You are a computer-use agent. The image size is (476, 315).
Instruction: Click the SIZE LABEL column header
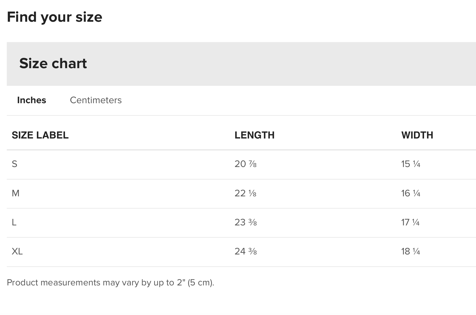40,135
